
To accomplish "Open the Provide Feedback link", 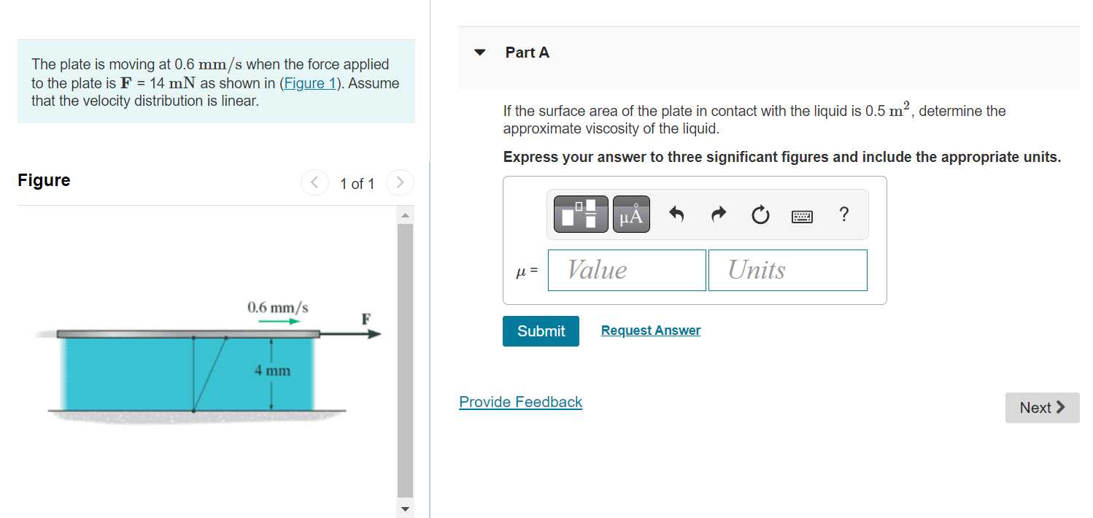I will [x=520, y=402].
